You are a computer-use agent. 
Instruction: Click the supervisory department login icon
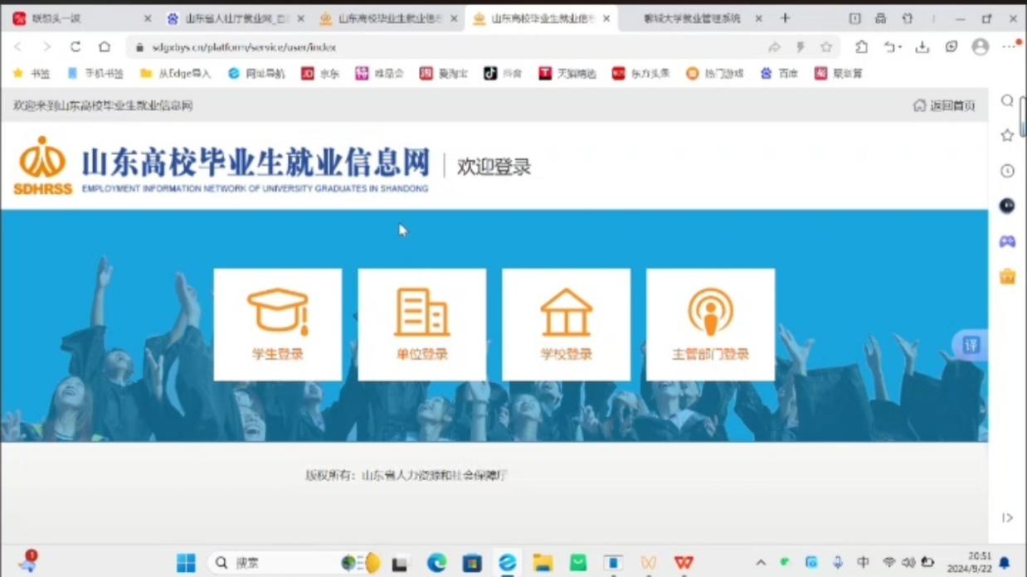click(x=710, y=312)
